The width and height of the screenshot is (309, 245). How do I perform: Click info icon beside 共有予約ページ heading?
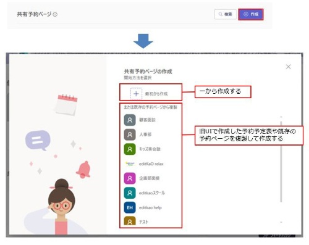coord(55,14)
